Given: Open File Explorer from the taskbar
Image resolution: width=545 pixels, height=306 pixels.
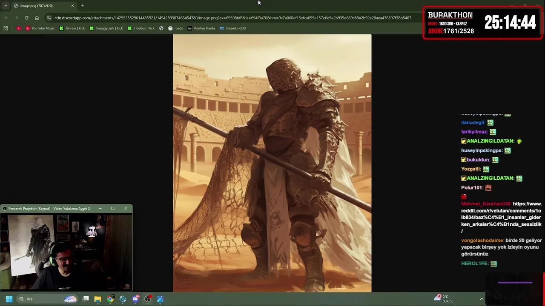Looking at the screenshot, I should (x=98, y=299).
